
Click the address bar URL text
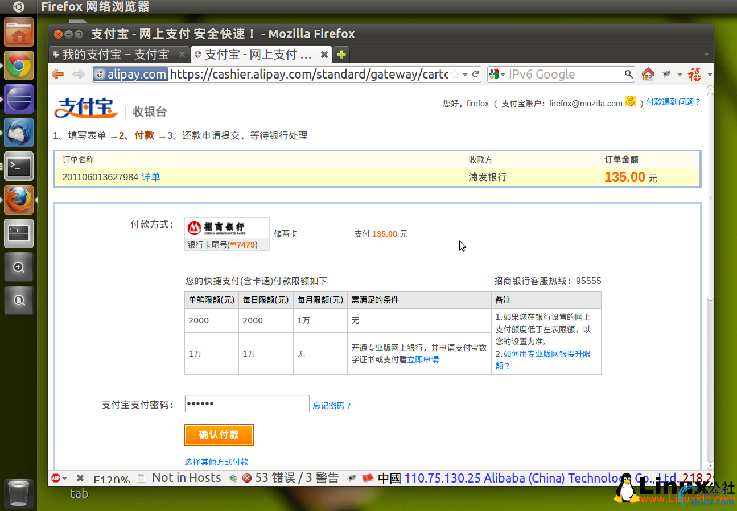click(x=309, y=75)
